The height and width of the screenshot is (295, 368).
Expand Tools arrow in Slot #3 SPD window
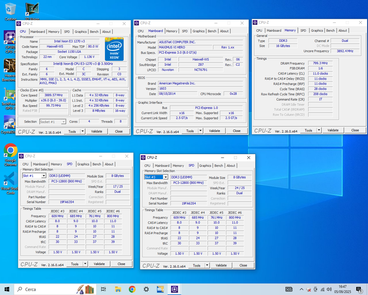(207, 265)
